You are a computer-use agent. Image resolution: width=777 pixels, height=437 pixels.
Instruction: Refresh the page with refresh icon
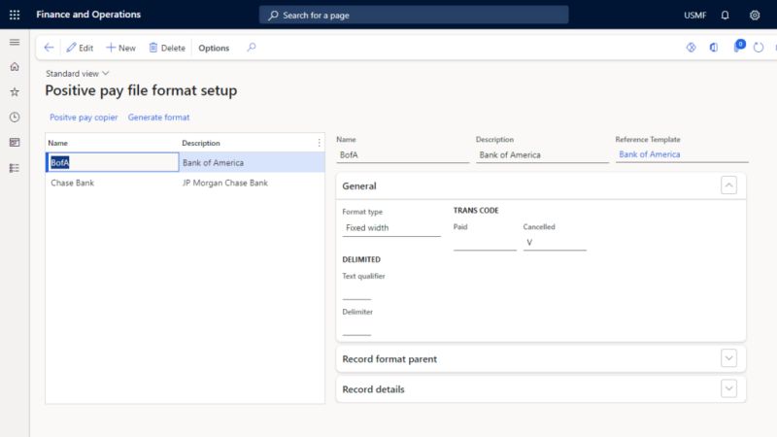[x=759, y=48]
